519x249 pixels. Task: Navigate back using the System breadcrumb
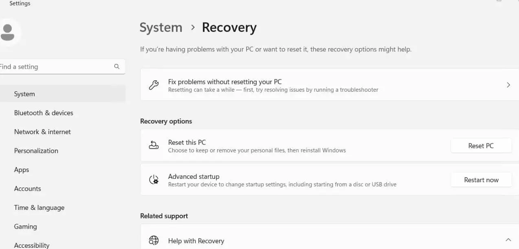pos(161,27)
